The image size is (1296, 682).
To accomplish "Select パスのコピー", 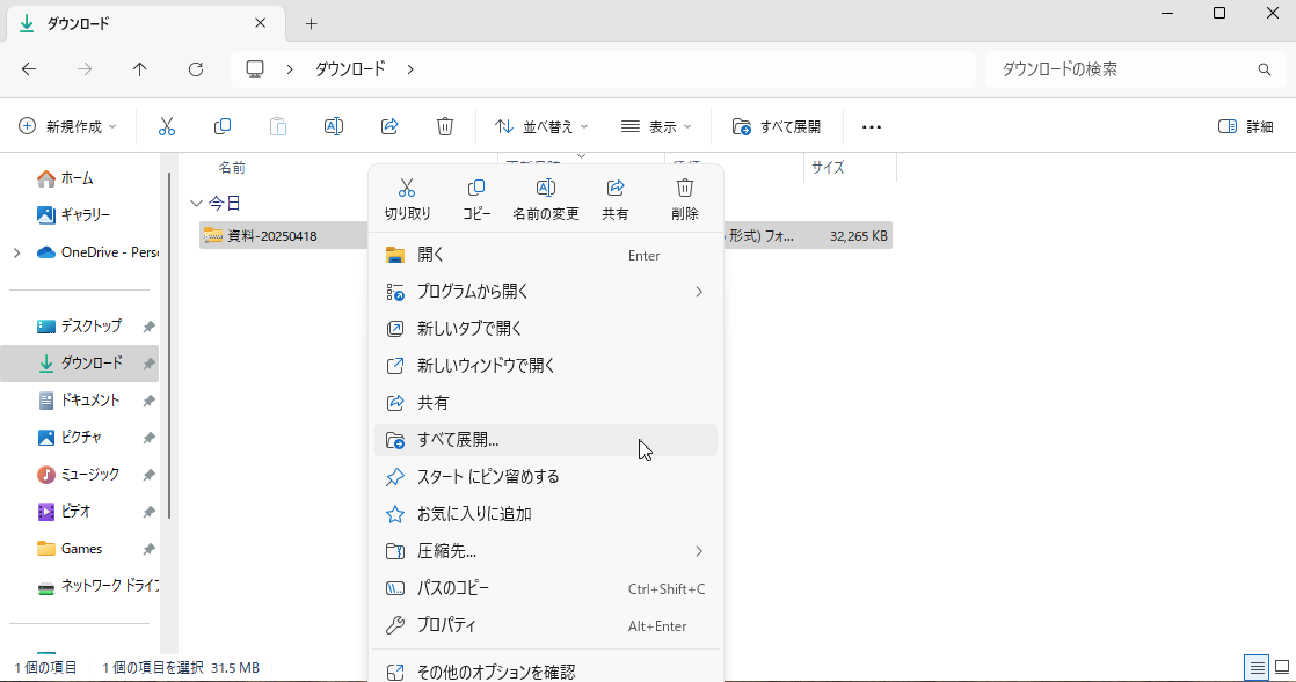I will 546,588.
